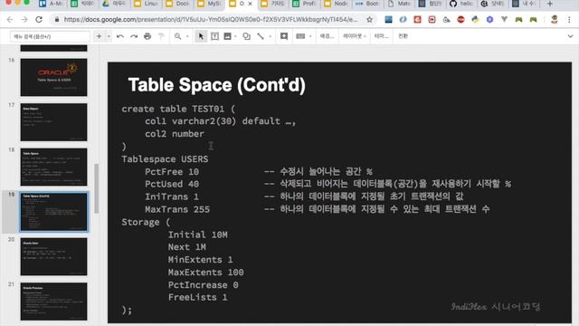579x326 pixels.
Task: Click the Python extension icon in Chrome toolbar
Action: 475,20
